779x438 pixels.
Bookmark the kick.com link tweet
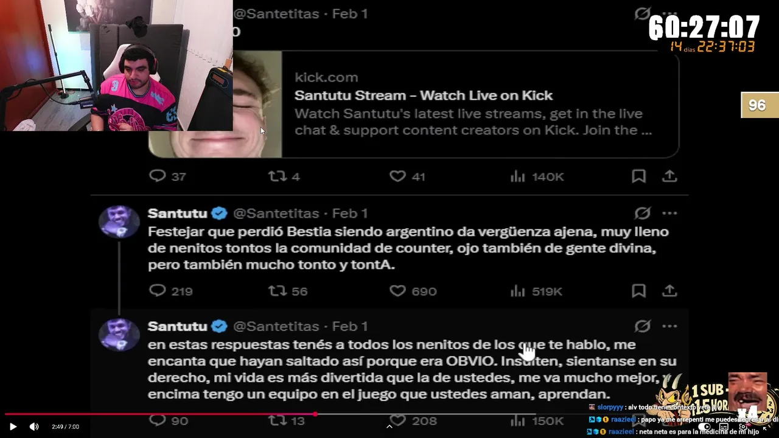(638, 176)
